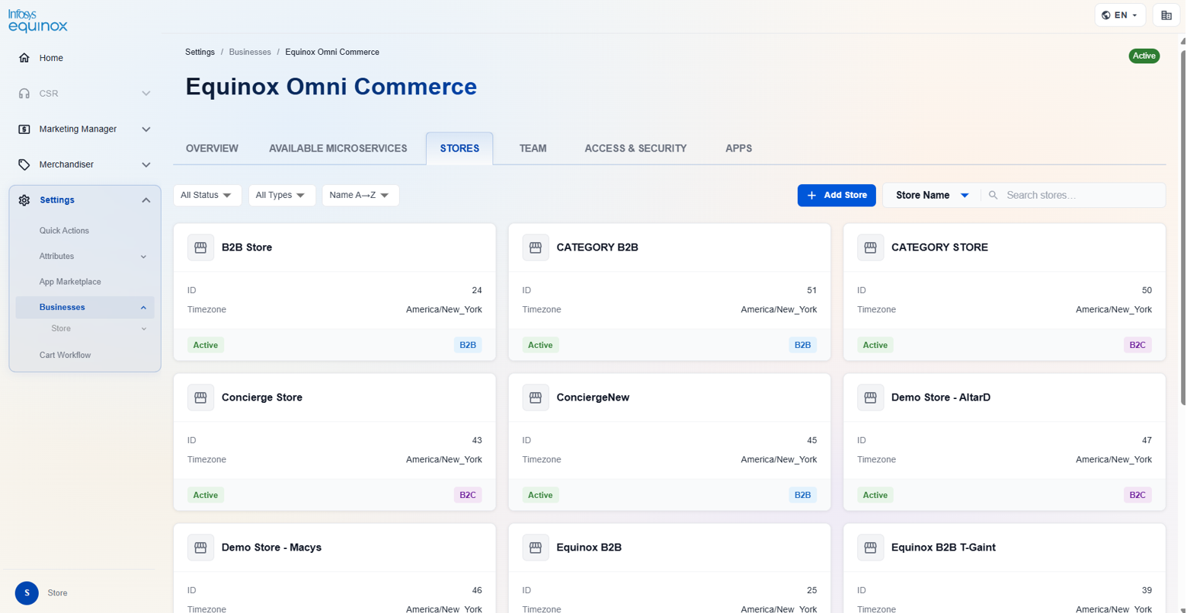
Task: Open the EN language dropdown
Action: [x=1120, y=15]
